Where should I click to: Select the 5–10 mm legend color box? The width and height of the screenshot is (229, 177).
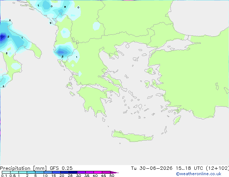pyautogui.click(x=39, y=172)
